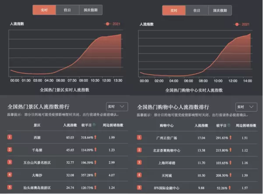Open the 实时 dropdown in scenic ranking
The image size is (263, 194).
117,107
